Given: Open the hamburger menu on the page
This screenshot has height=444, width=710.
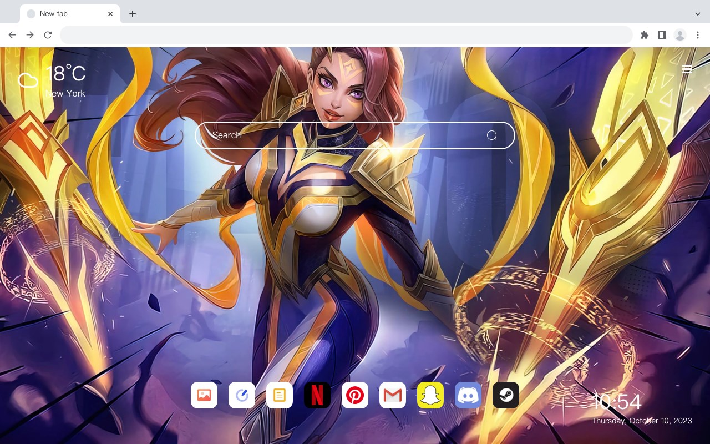Looking at the screenshot, I should point(687,69).
